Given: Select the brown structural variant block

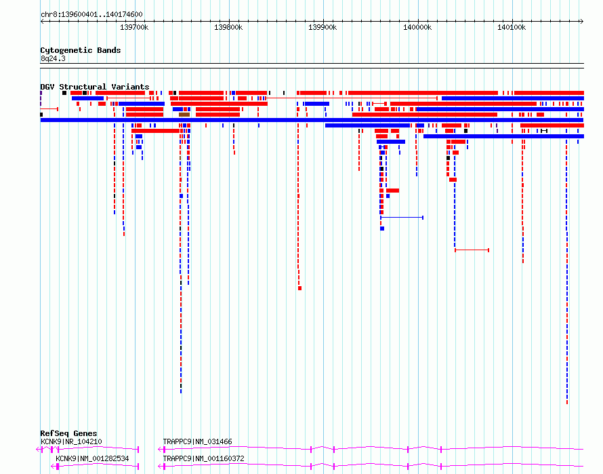Looking at the screenshot, I should (184, 115).
